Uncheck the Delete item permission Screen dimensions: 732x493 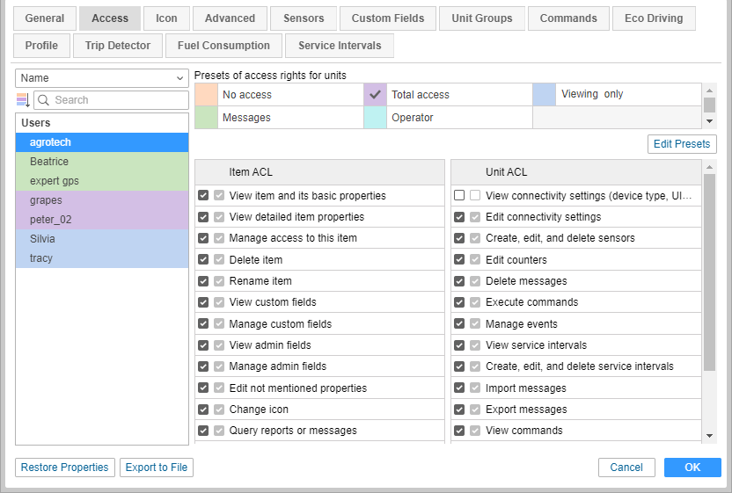click(x=203, y=260)
